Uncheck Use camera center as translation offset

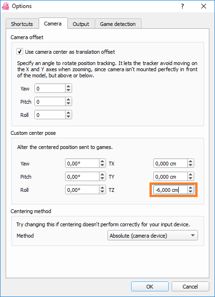(20, 52)
